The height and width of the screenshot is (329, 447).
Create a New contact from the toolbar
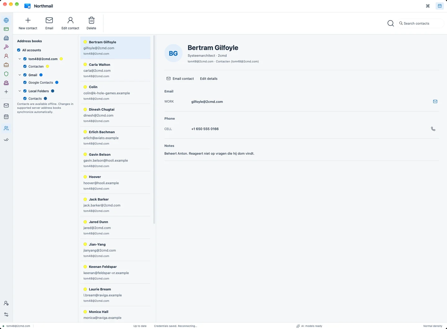[x=28, y=24]
